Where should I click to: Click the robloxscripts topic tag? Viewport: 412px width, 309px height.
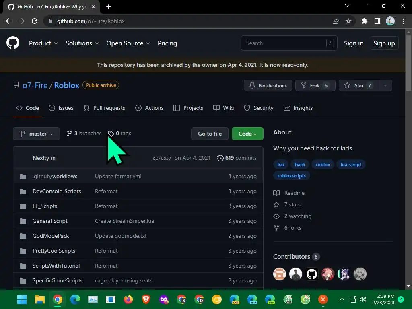pyautogui.click(x=291, y=176)
